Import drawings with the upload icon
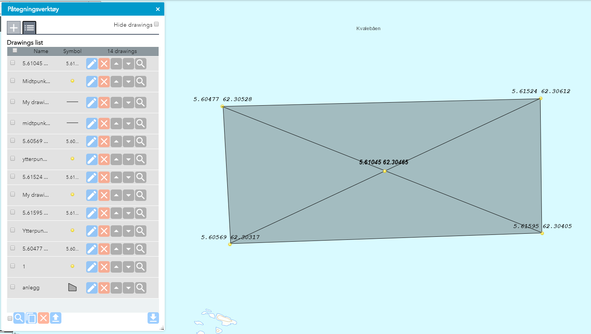Screen dimensions: 591x334 [56, 318]
